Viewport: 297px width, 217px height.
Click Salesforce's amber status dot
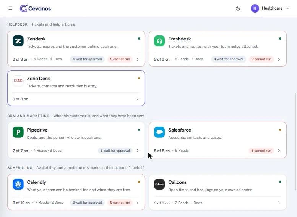(x=280, y=130)
